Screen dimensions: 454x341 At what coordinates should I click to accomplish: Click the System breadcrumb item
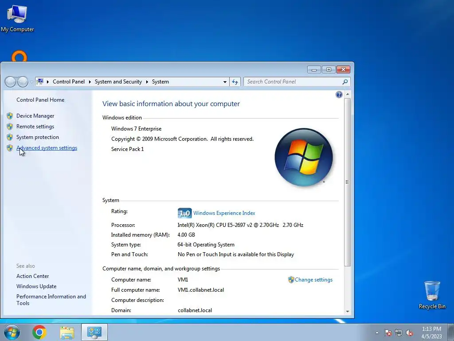160,82
